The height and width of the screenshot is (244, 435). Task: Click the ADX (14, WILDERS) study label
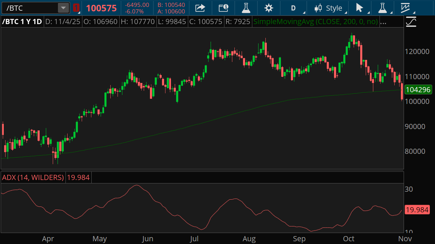coord(33,178)
